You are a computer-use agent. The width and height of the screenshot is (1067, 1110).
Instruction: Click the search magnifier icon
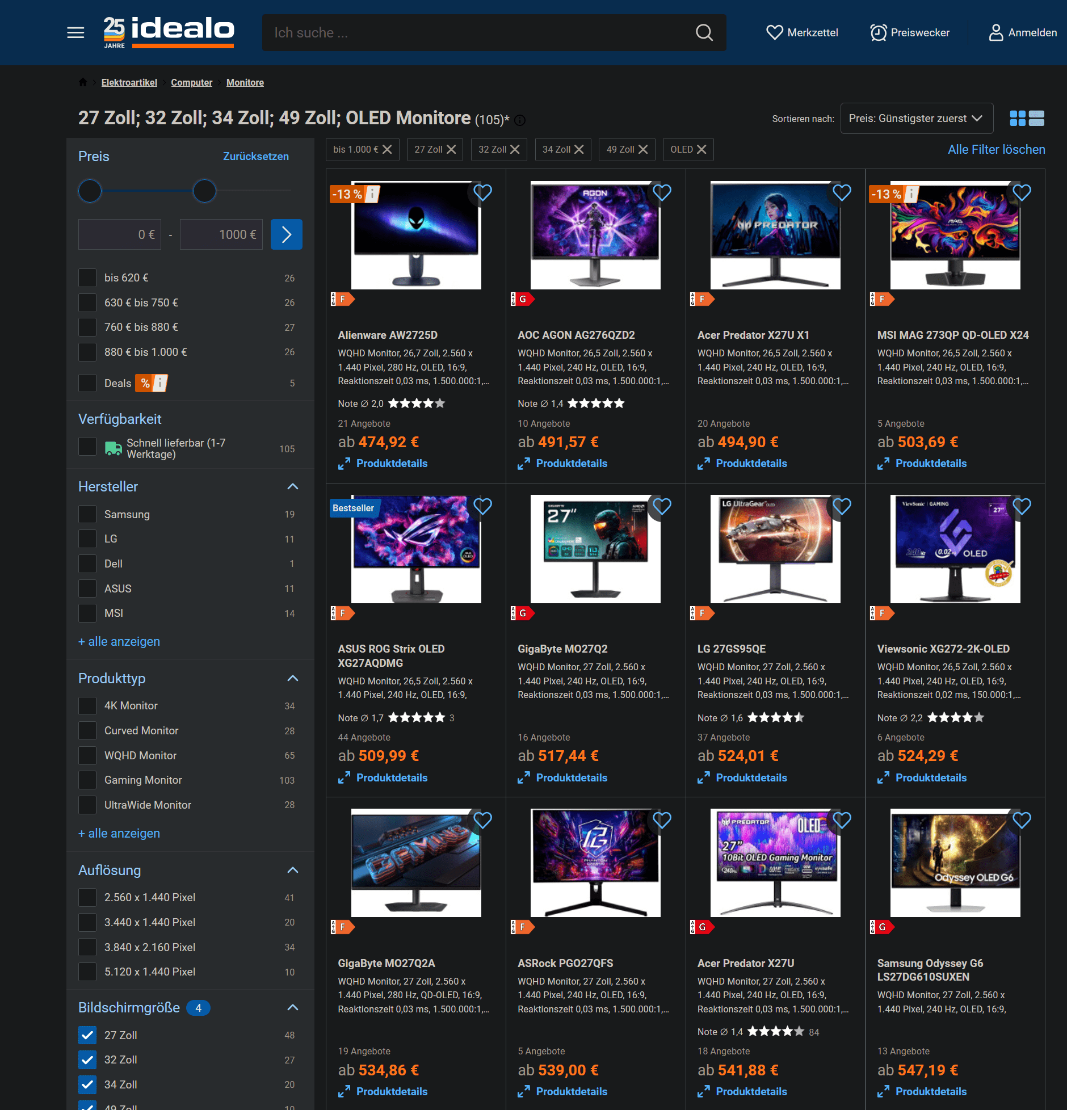pos(704,32)
